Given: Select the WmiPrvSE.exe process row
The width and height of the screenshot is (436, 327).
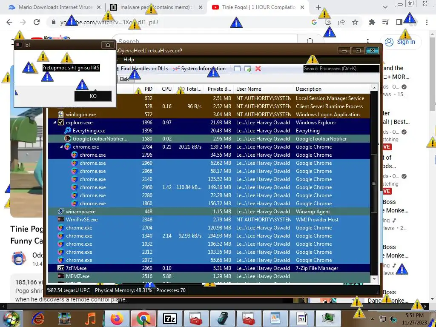Looking at the screenshot, I should point(209,219).
